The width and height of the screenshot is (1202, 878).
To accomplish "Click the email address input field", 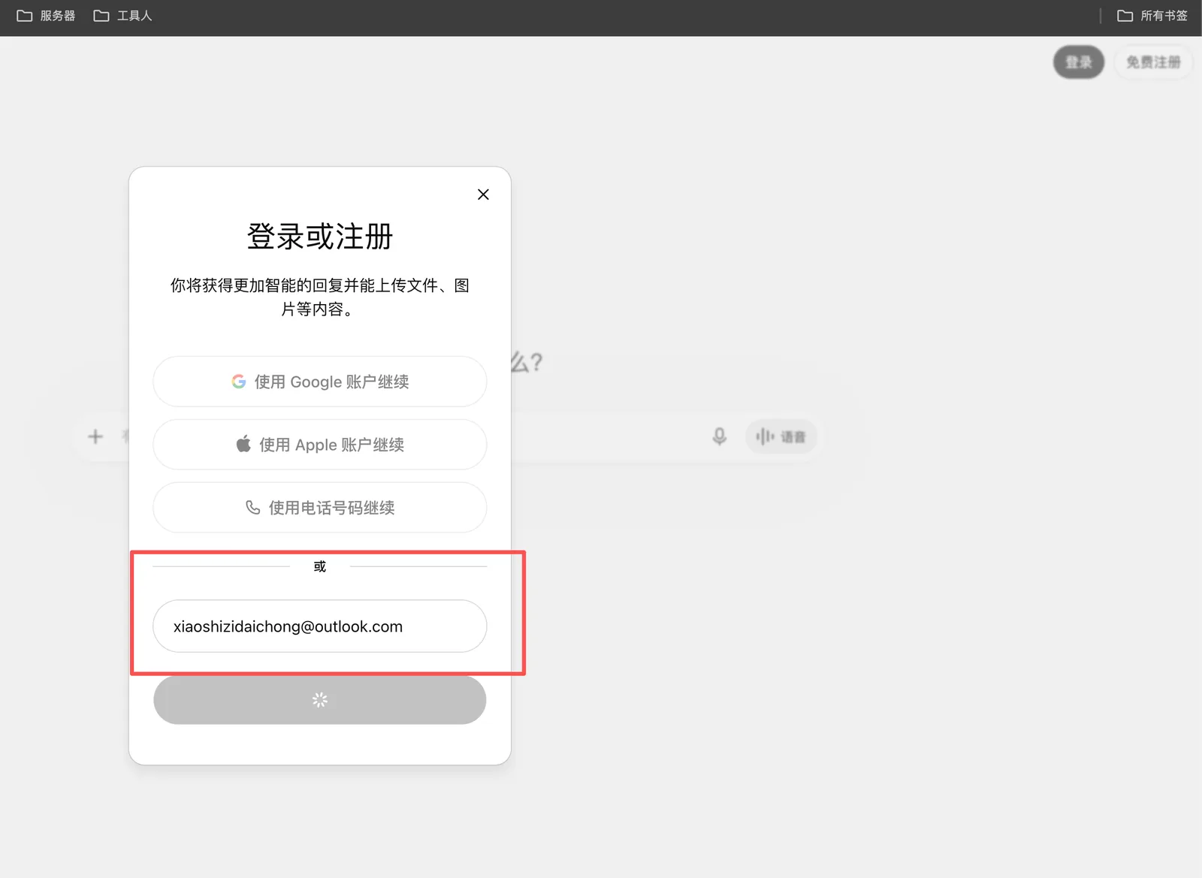I will pos(320,626).
